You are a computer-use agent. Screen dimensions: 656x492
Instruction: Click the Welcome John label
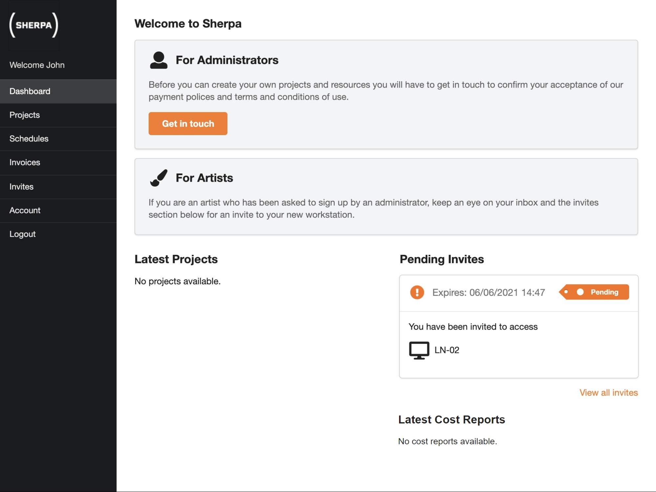tap(37, 65)
